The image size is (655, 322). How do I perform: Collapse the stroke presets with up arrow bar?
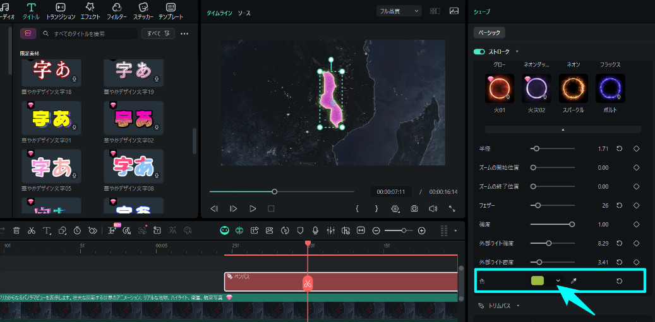click(x=563, y=129)
